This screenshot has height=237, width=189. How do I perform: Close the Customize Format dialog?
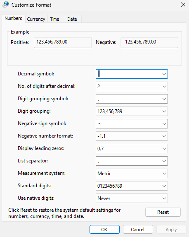(x=183, y=5)
